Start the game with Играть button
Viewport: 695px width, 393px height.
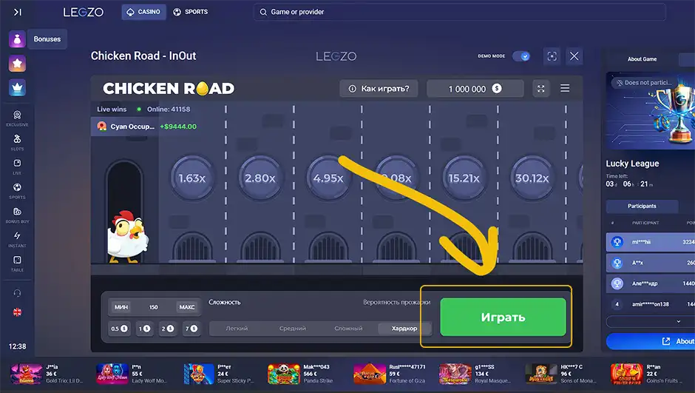(503, 318)
